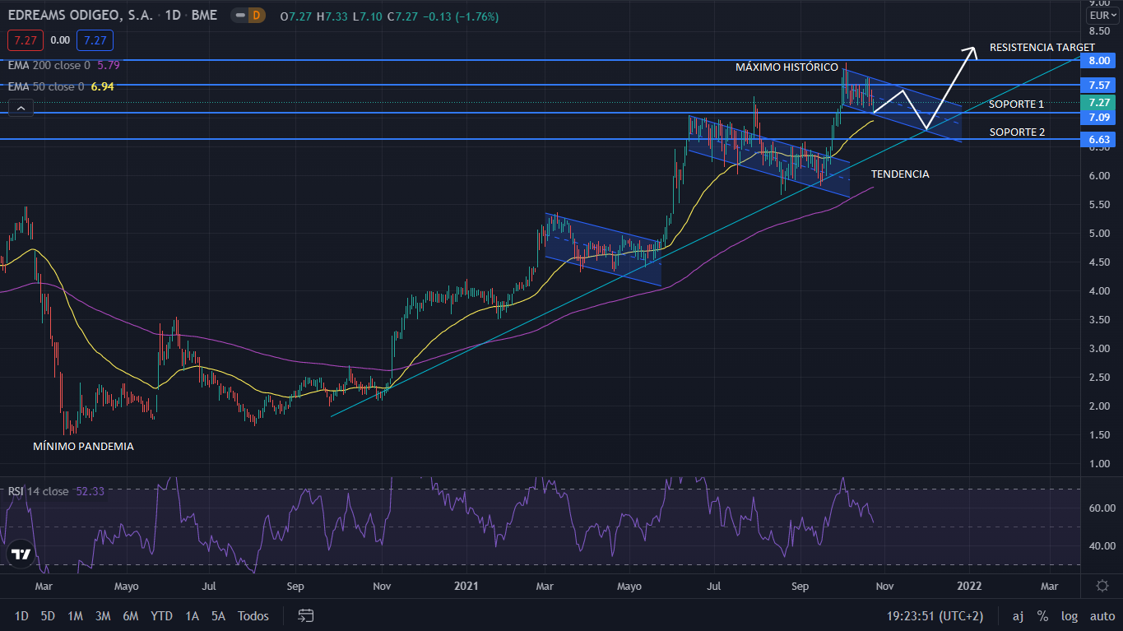Open chart settings gear icon
The image size is (1123, 631).
(1102, 586)
